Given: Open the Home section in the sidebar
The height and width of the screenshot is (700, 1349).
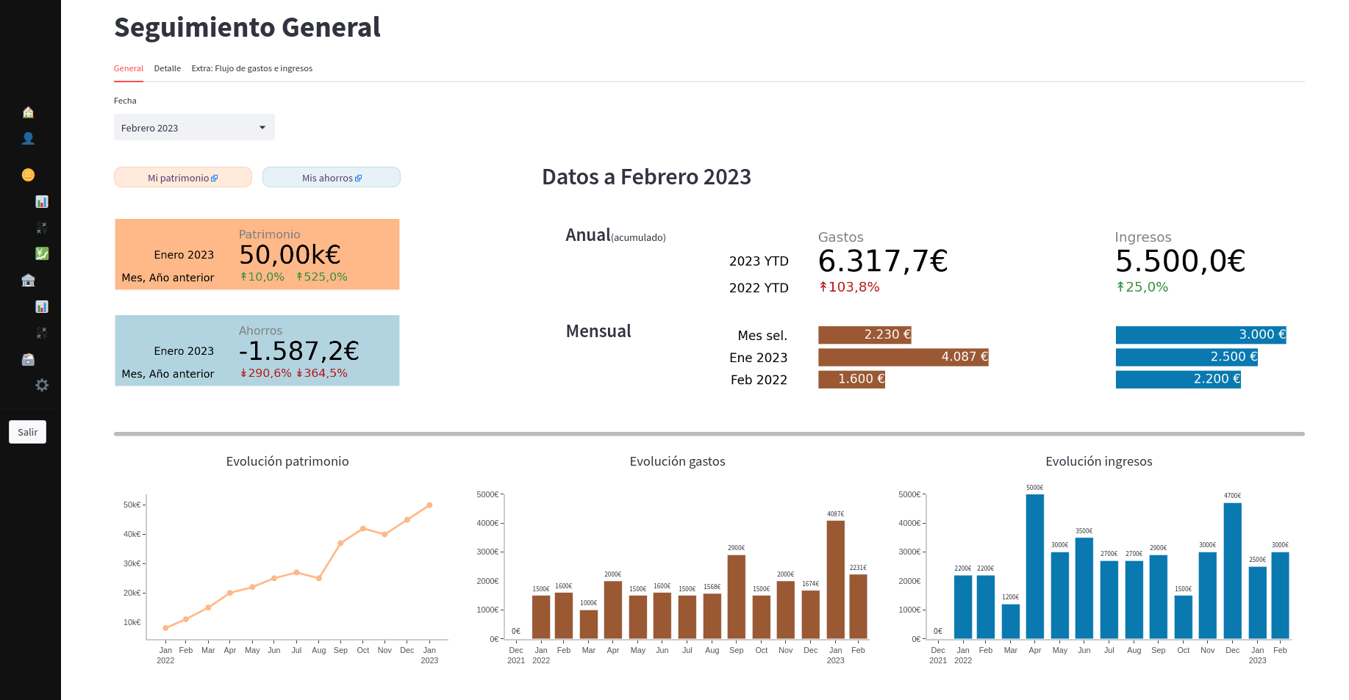Looking at the screenshot, I should click(28, 112).
